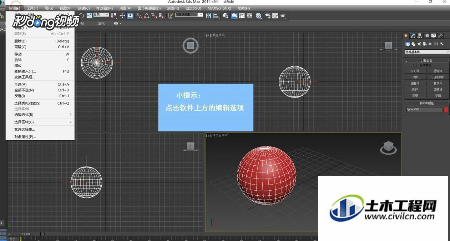Switch to Utilities hammer panel tab
Viewport: 450px width, 241px height.
click(x=440, y=36)
